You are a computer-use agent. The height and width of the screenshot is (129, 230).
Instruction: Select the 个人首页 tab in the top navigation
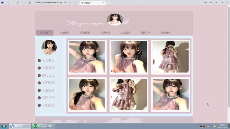(x=45, y=33)
